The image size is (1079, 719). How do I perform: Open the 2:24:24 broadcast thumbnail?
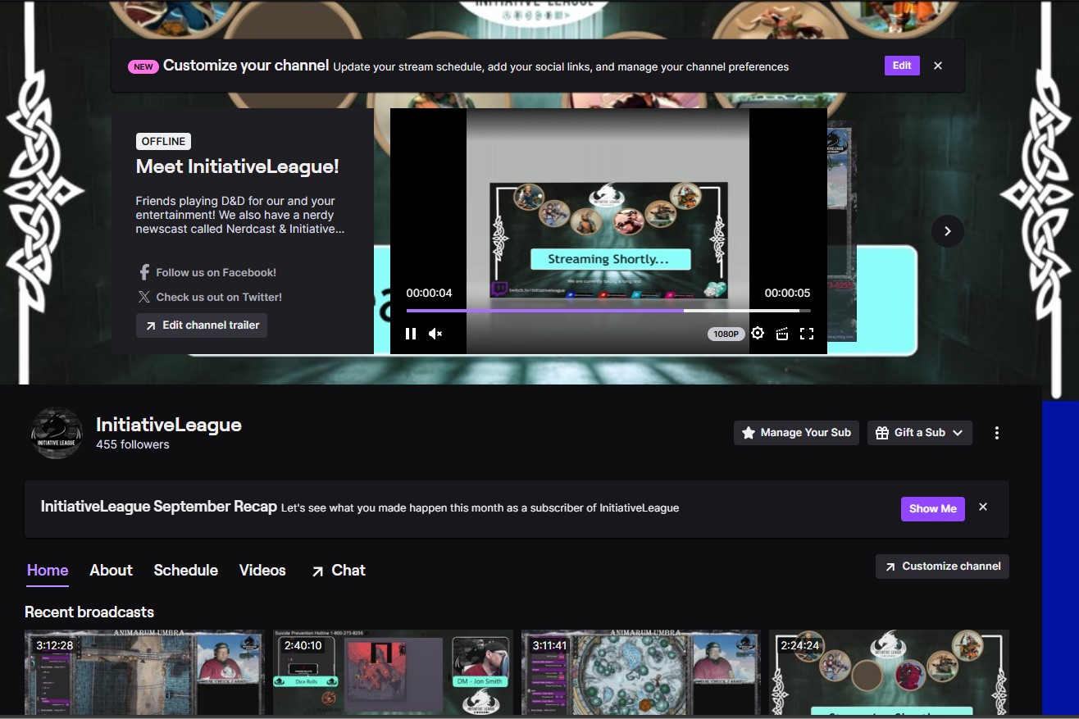[x=889, y=672]
